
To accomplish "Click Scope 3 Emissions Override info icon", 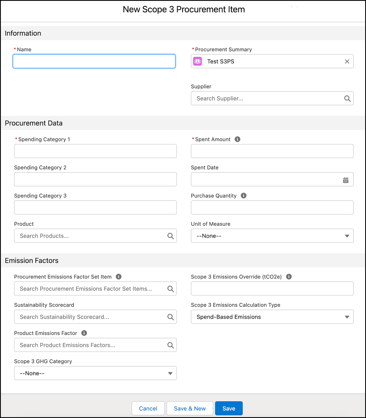I will pos(289,277).
